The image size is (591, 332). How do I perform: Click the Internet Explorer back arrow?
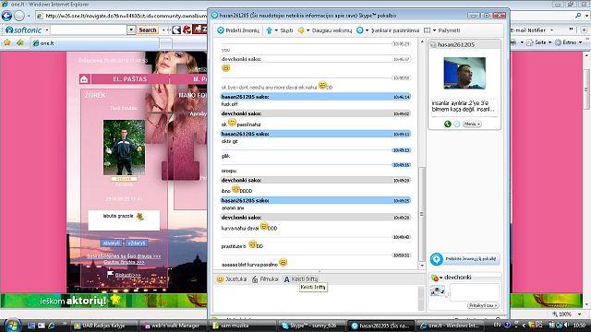(6, 16)
